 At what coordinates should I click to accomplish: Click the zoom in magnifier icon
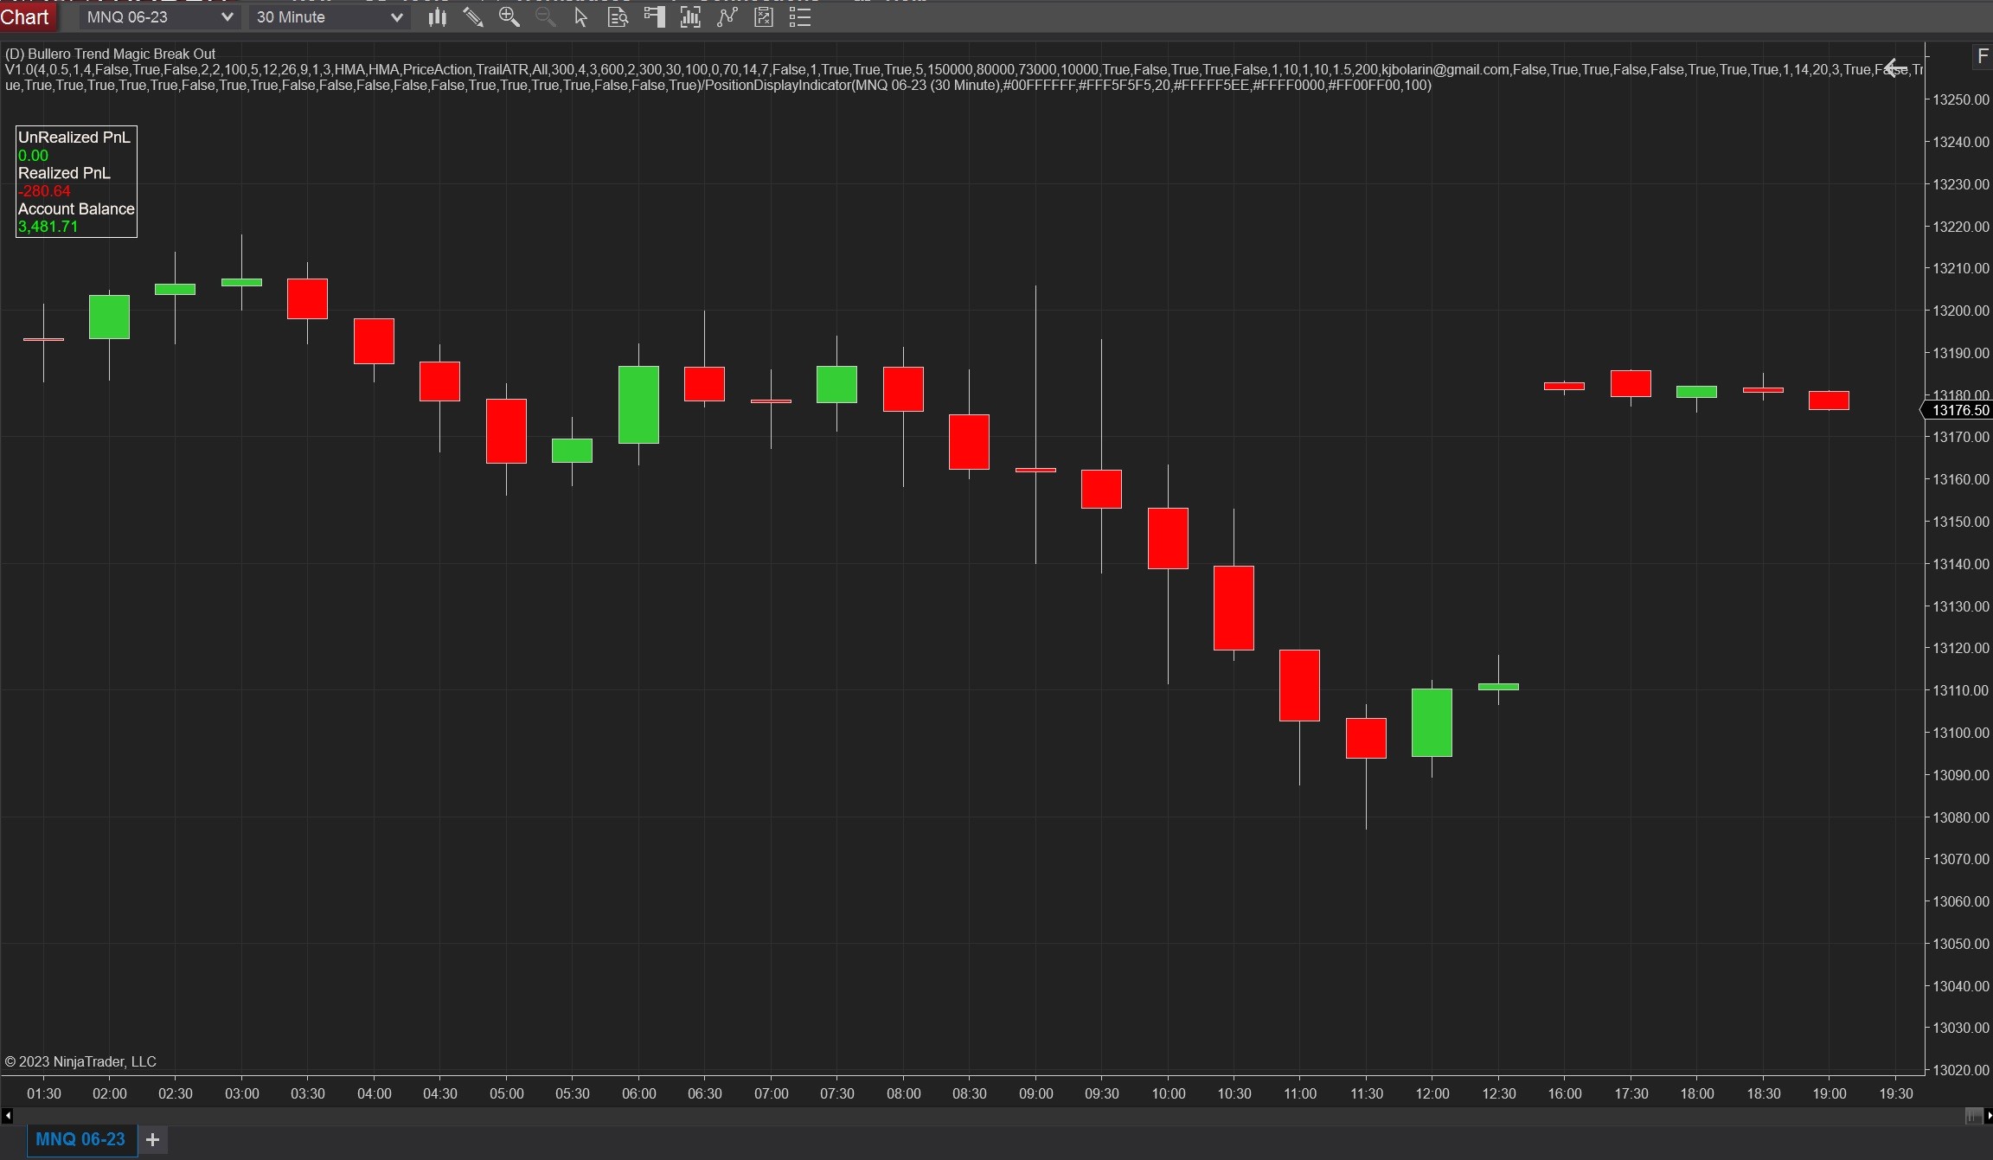pos(509,17)
